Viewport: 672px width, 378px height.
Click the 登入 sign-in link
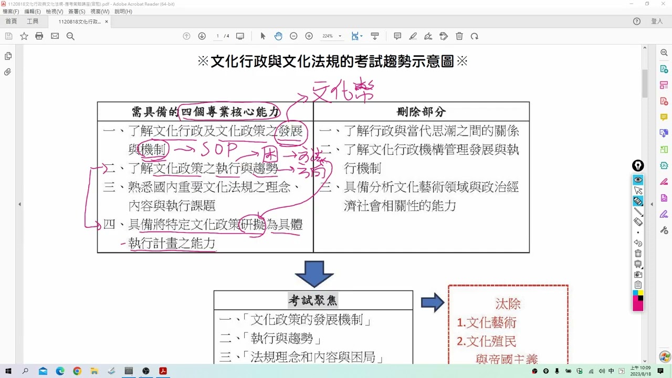(657, 22)
